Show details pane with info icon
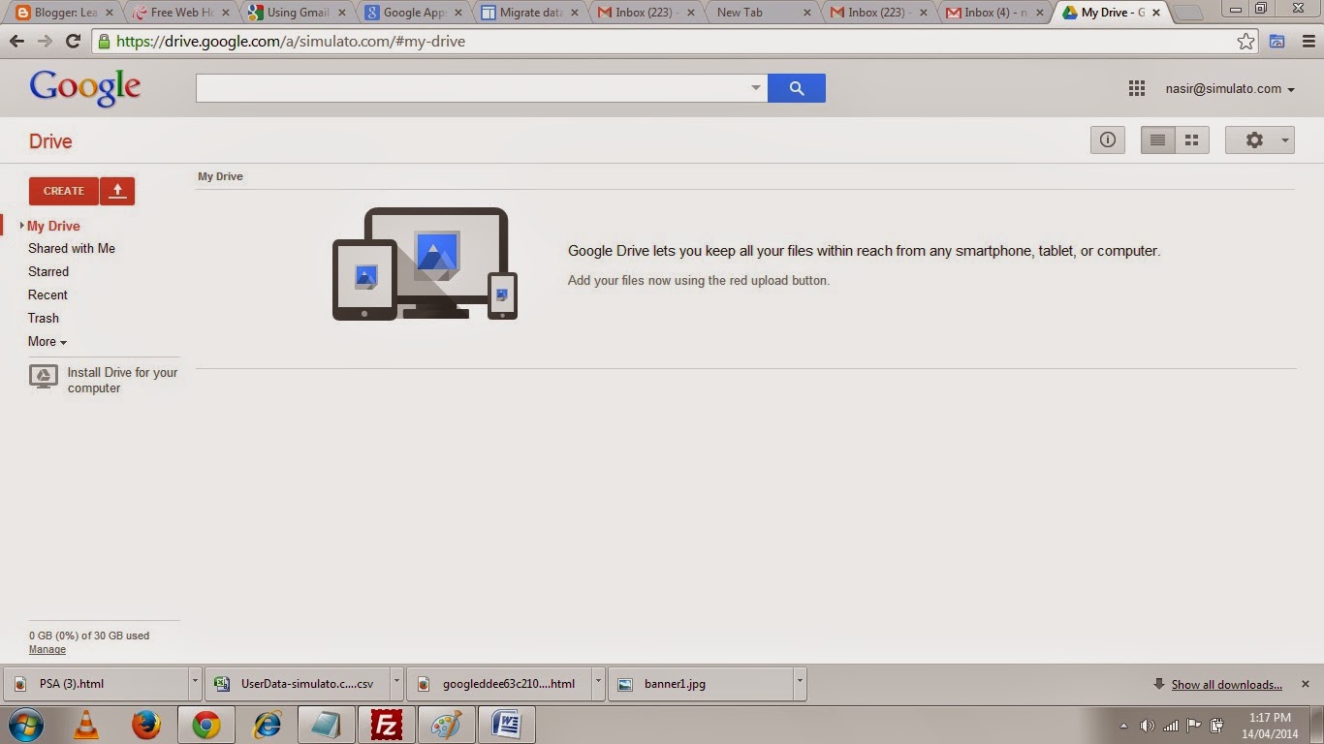This screenshot has height=744, width=1324. (x=1108, y=140)
